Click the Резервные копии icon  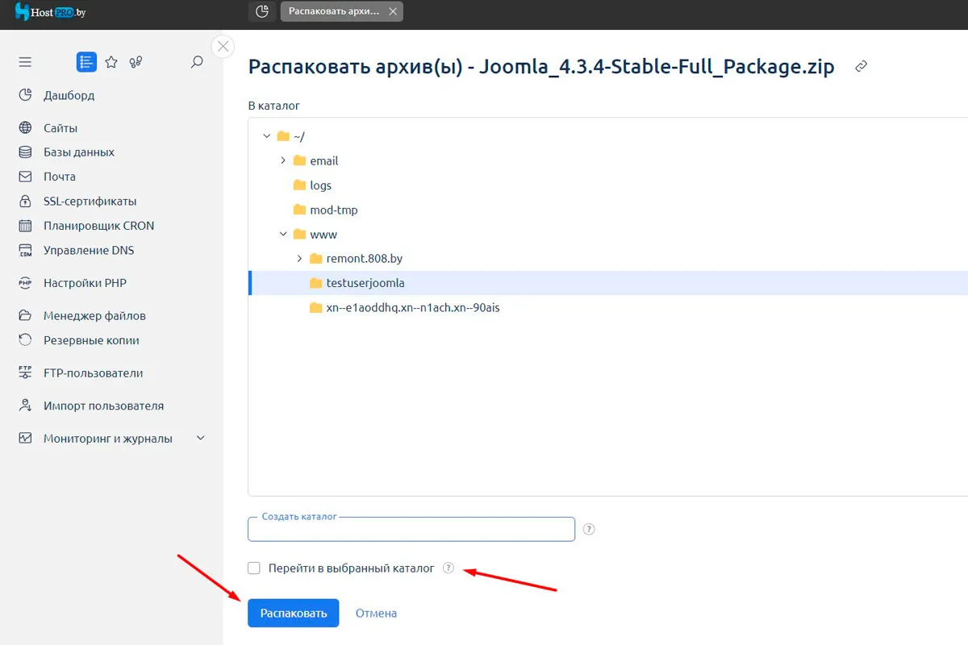point(26,340)
